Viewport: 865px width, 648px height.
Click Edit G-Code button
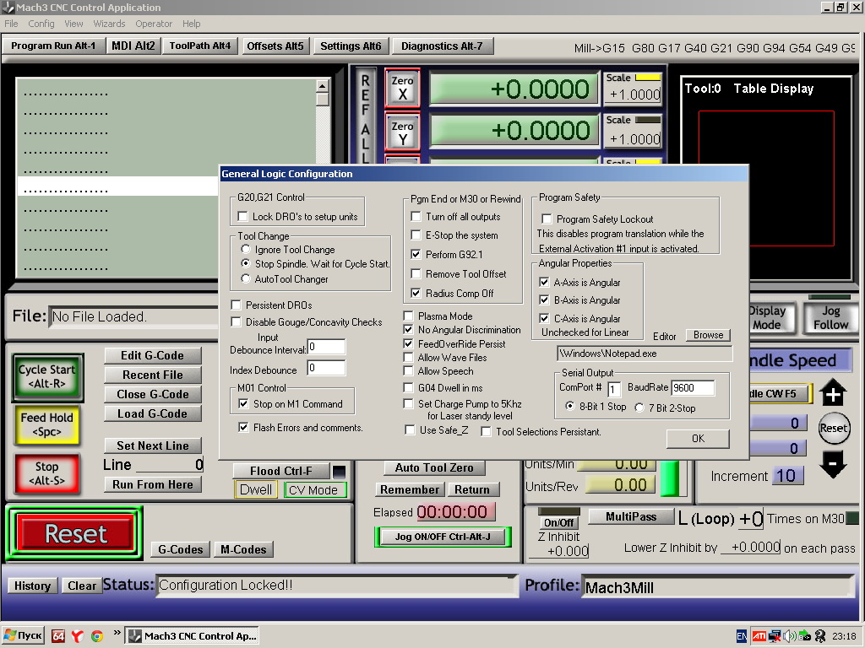pos(152,355)
